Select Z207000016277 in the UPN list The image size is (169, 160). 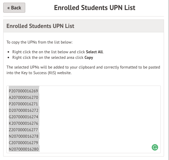click(x=23, y=130)
